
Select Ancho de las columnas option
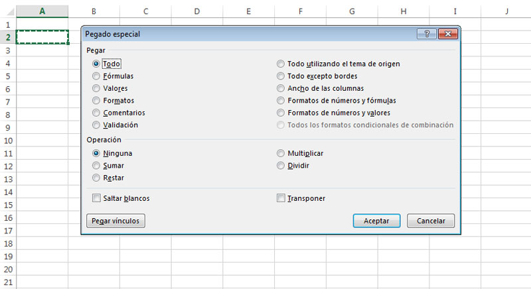tap(280, 88)
